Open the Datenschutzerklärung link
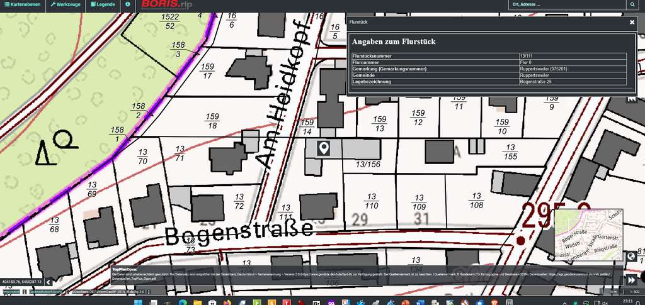Screen dimensions: 645x305 coord(45,292)
